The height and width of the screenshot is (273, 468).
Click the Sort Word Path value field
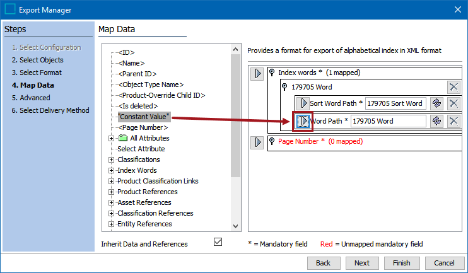(395, 103)
